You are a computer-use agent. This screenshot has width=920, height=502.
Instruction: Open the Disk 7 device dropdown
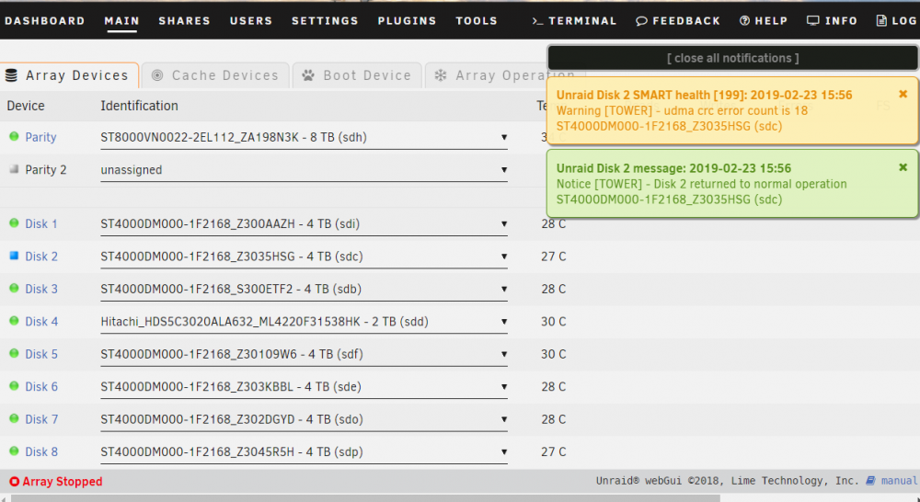coord(304,419)
